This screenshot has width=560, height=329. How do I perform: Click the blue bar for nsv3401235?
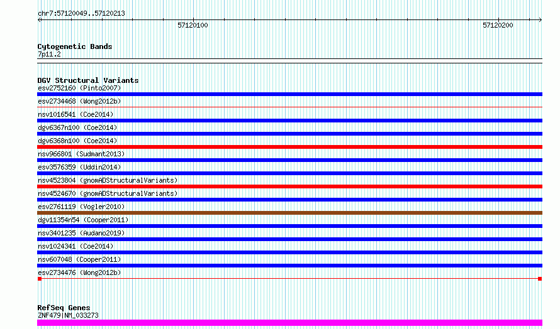[x=289, y=239]
